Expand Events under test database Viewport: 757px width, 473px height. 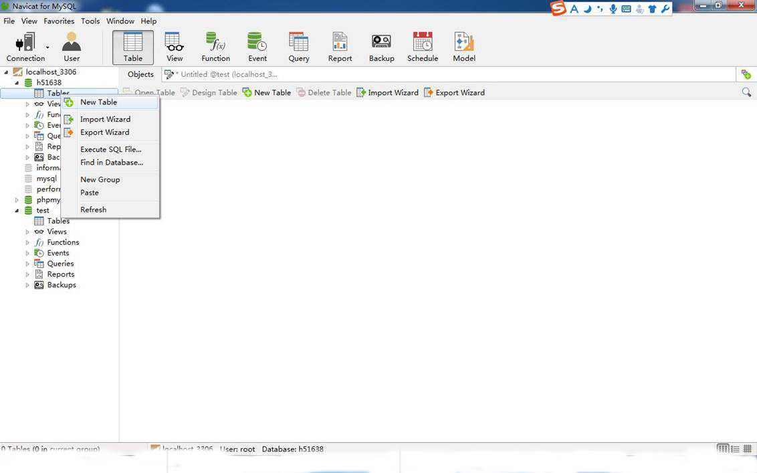[x=27, y=253]
